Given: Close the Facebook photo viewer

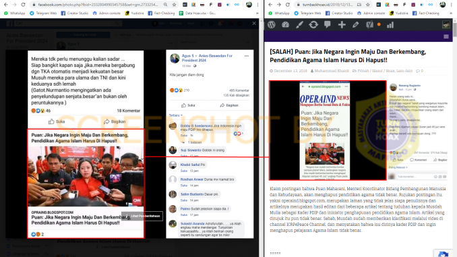Looking at the screenshot, I should 254,24.
